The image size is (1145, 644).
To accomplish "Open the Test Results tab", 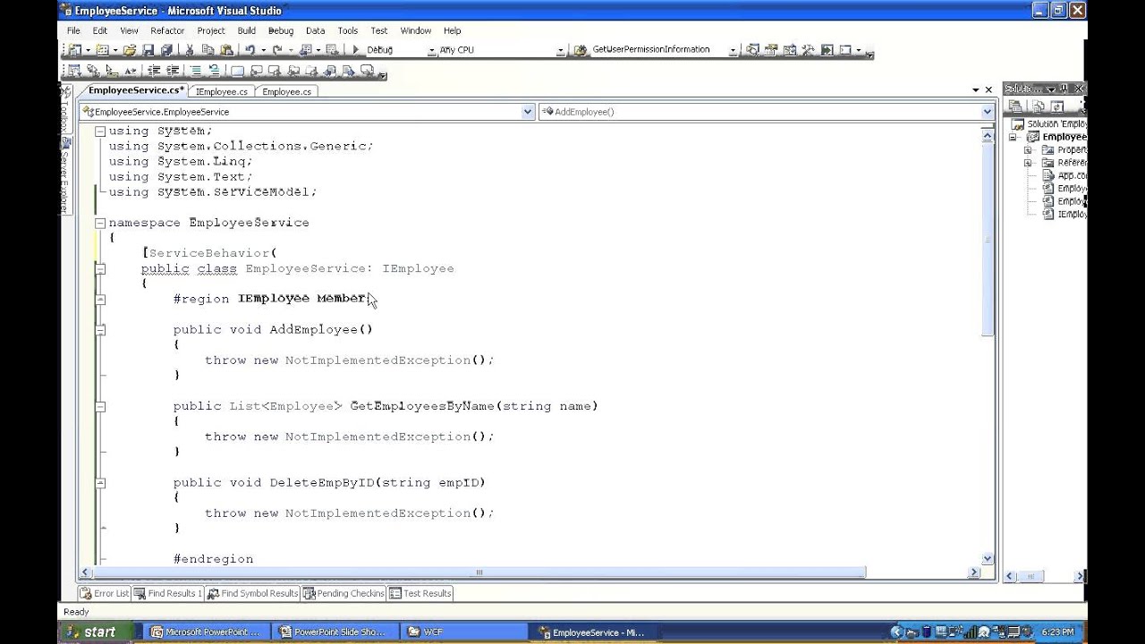I will [420, 593].
